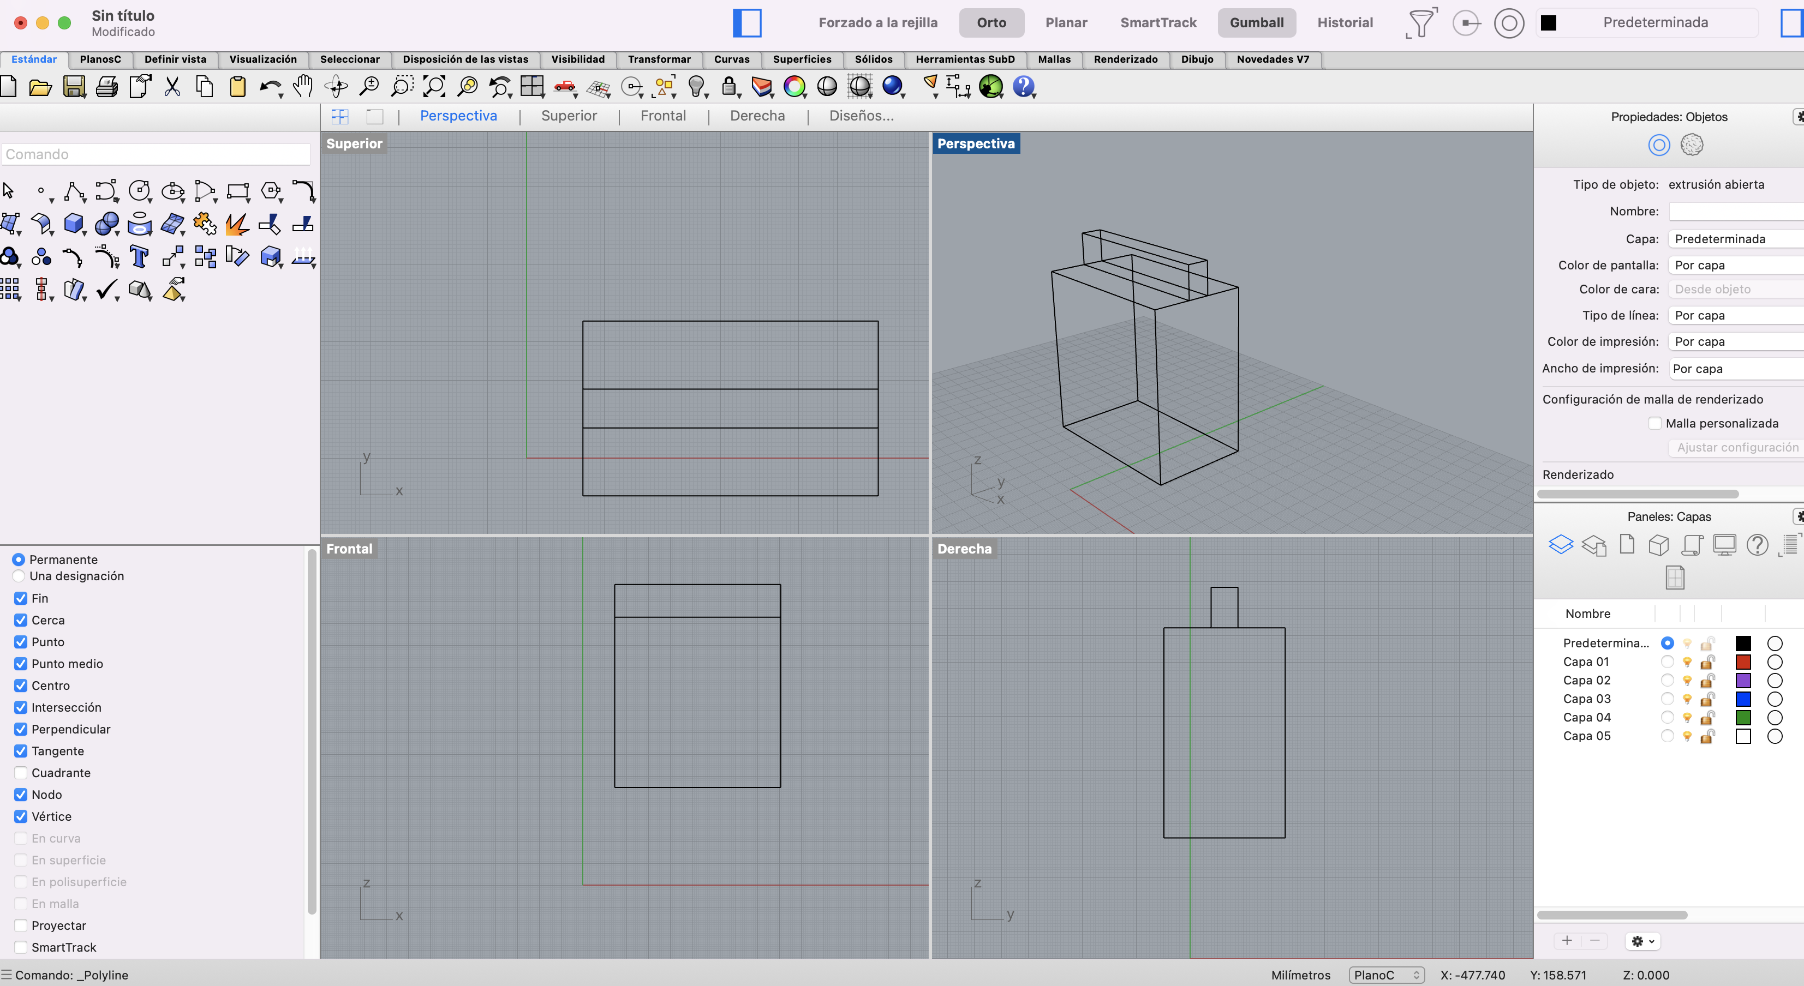Viewport: 1804px width, 986px height.
Task: Select the Rectangle tool in the left toolbar
Action: pyautogui.click(x=237, y=191)
